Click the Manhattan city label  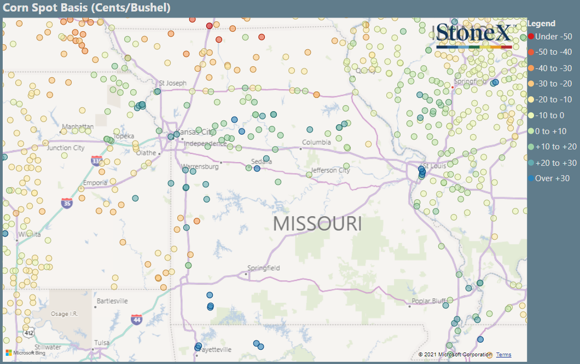click(78, 126)
